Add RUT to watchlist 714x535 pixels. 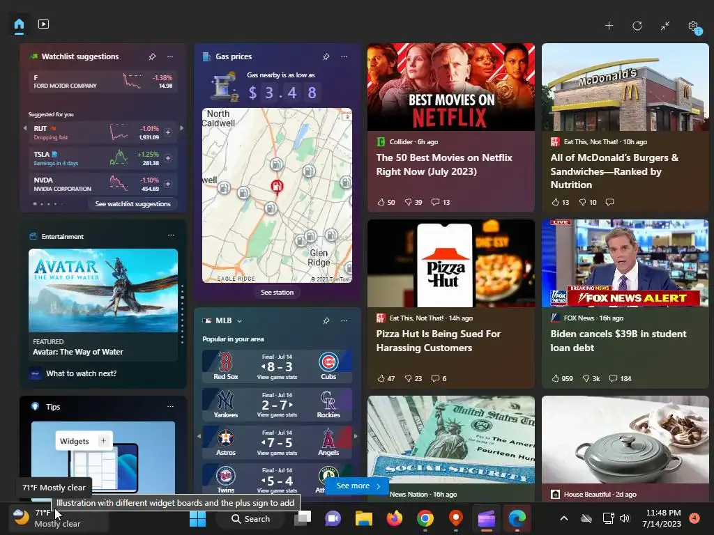pyautogui.click(x=168, y=132)
